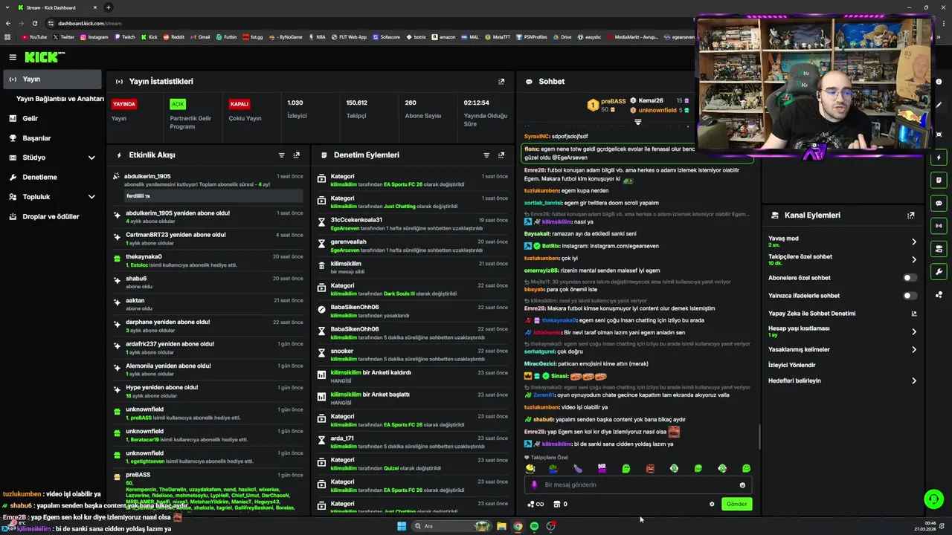Click the green Gönder button
Image resolution: width=952 pixels, height=535 pixels.
click(x=736, y=504)
